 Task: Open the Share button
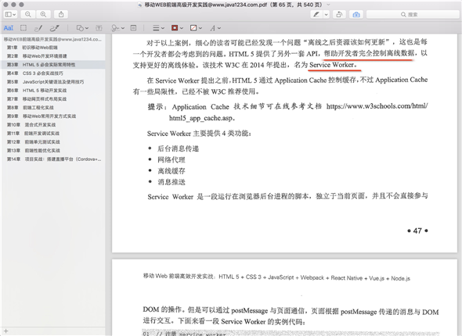61,14
